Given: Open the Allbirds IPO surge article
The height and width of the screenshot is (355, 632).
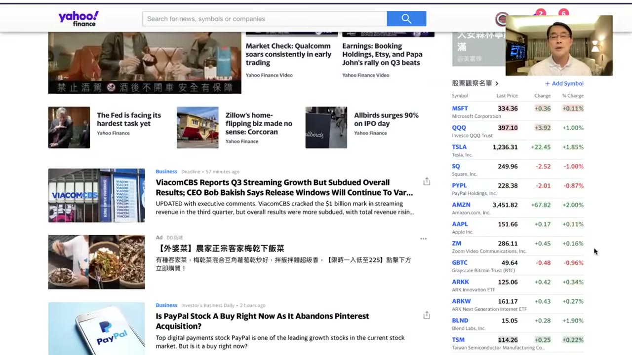Looking at the screenshot, I should pos(386,119).
